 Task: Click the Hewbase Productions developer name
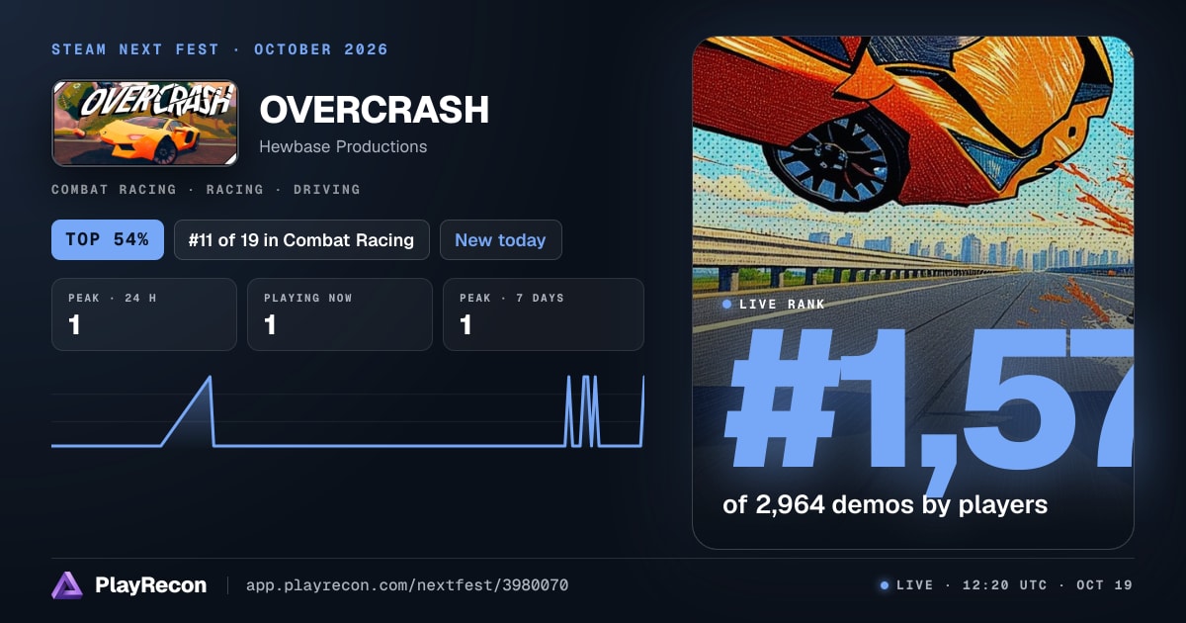[x=343, y=146]
